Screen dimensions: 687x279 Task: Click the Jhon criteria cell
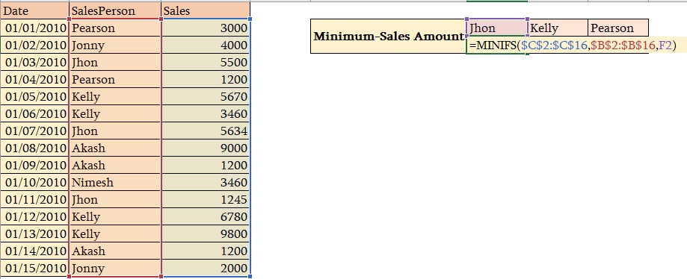pyautogui.click(x=497, y=28)
